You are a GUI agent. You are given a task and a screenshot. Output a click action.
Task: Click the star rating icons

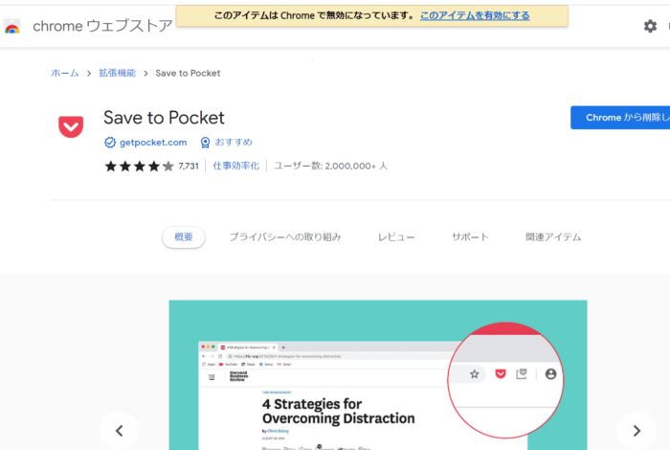point(139,166)
